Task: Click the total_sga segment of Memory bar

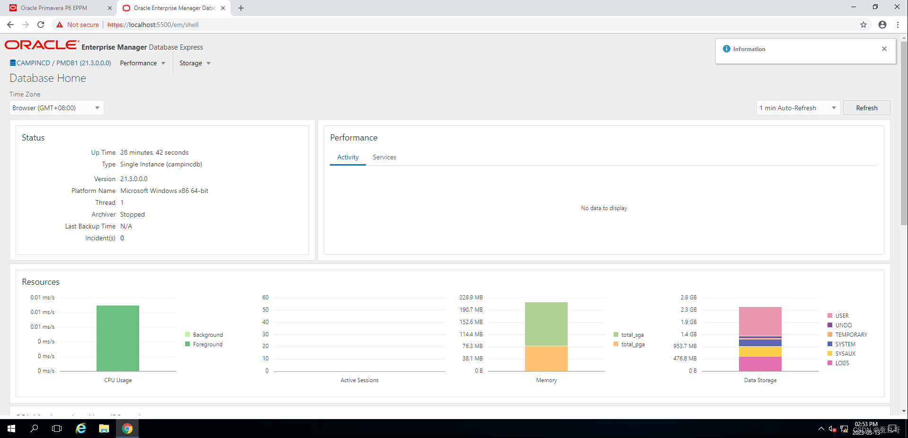Action: [x=546, y=324]
